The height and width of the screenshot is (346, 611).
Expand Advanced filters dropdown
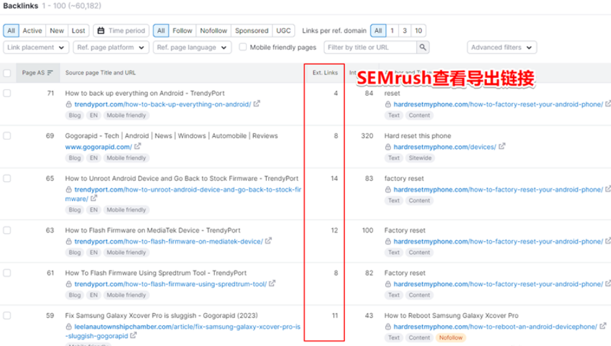[x=502, y=47]
